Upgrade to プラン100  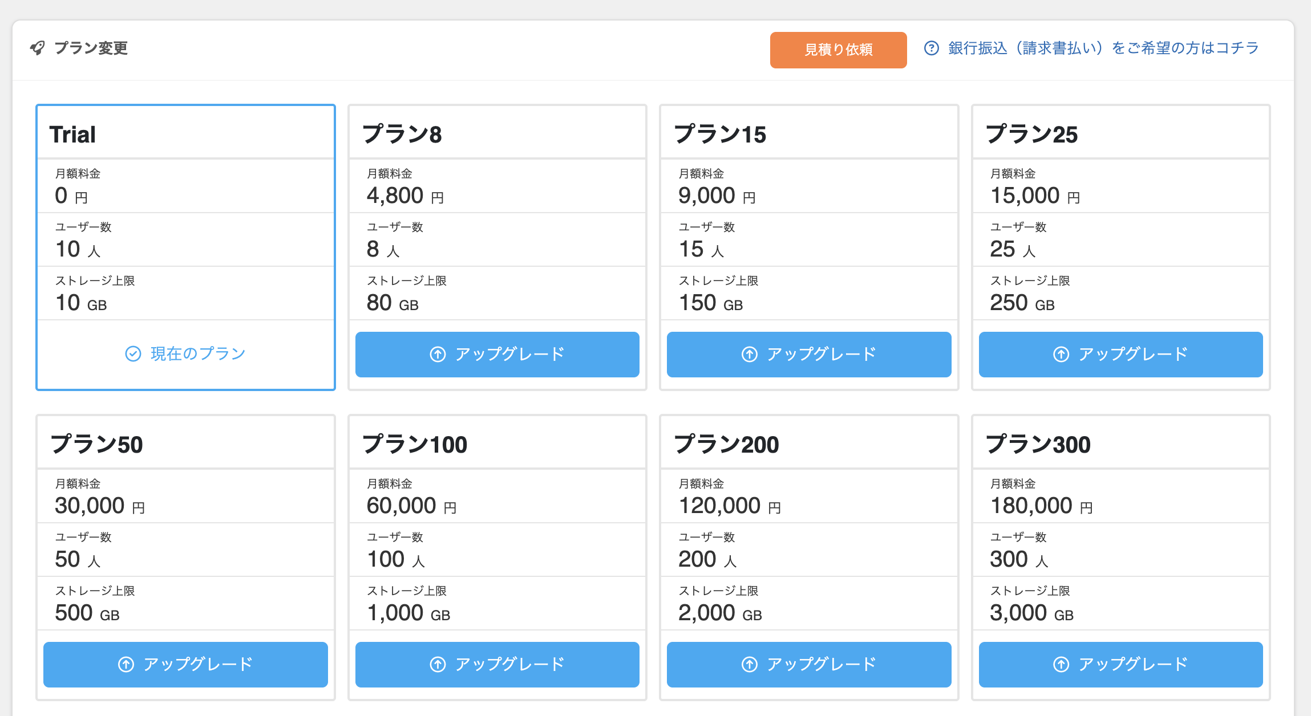click(497, 664)
